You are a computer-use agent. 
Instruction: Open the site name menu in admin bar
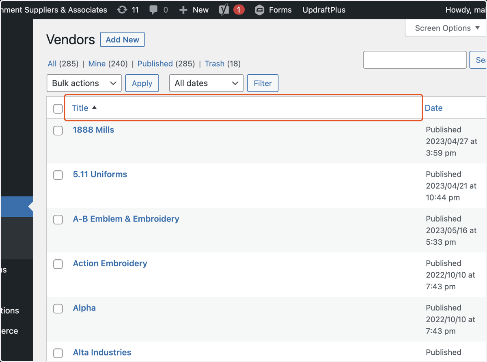click(54, 10)
